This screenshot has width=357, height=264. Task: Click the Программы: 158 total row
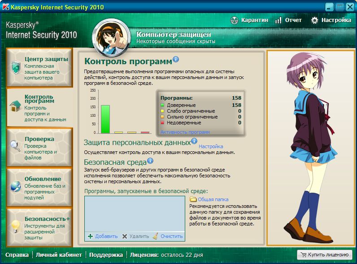point(201,98)
